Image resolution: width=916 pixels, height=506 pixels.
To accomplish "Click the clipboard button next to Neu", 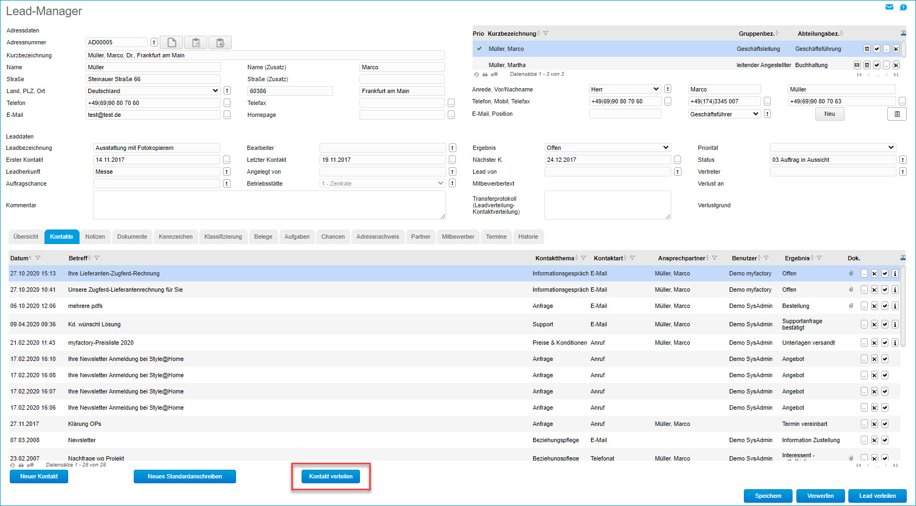I will point(897,114).
